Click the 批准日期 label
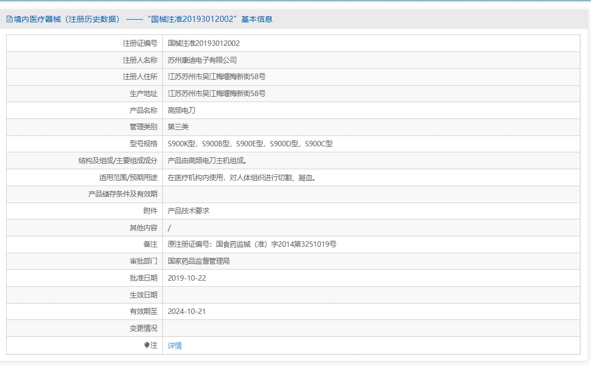 (x=143, y=278)
